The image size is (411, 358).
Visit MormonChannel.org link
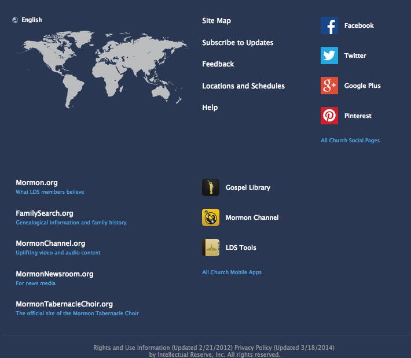pos(50,243)
